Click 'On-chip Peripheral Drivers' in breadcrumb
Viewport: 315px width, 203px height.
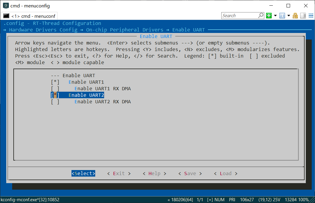click(125, 30)
